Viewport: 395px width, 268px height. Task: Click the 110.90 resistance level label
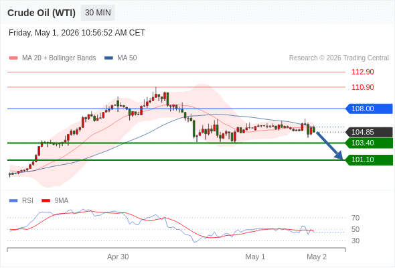pos(363,87)
